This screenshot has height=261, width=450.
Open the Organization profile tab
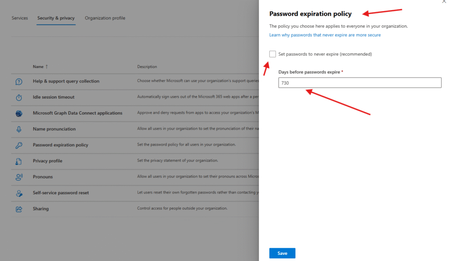pyautogui.click(x=105, y=18)
